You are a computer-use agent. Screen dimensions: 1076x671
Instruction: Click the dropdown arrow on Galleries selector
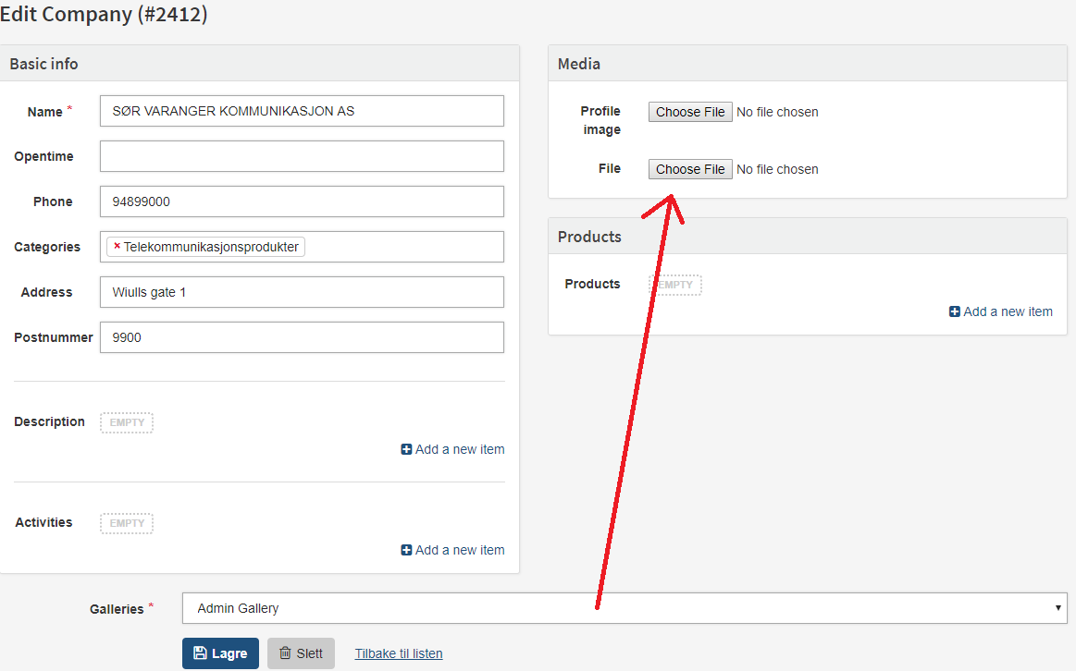coord(1057,608)
